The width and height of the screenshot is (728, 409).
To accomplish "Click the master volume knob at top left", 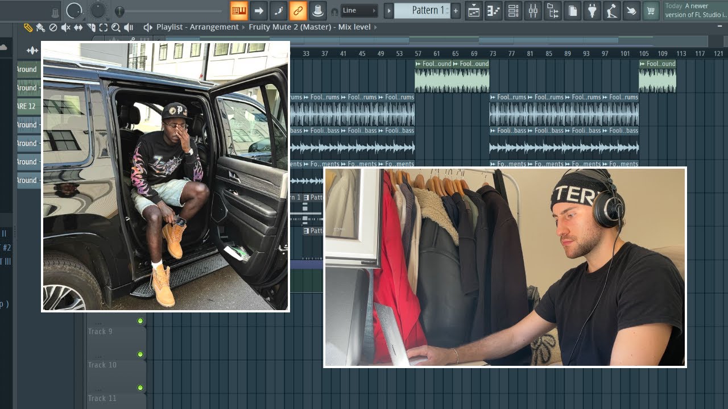I will (75, 10).
